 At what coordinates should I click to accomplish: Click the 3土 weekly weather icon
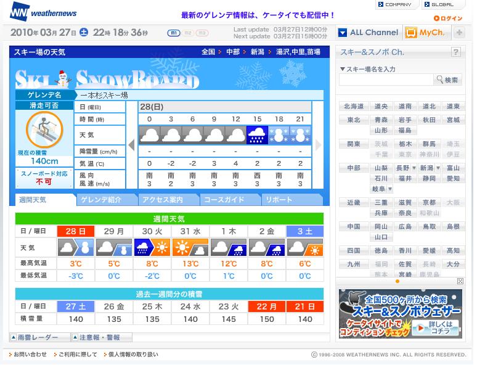(x=305, y=247)
